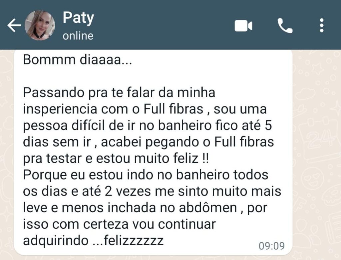
Task: Open Paty's profile picture
Action: pyautogui.click(x=40, y=25)
